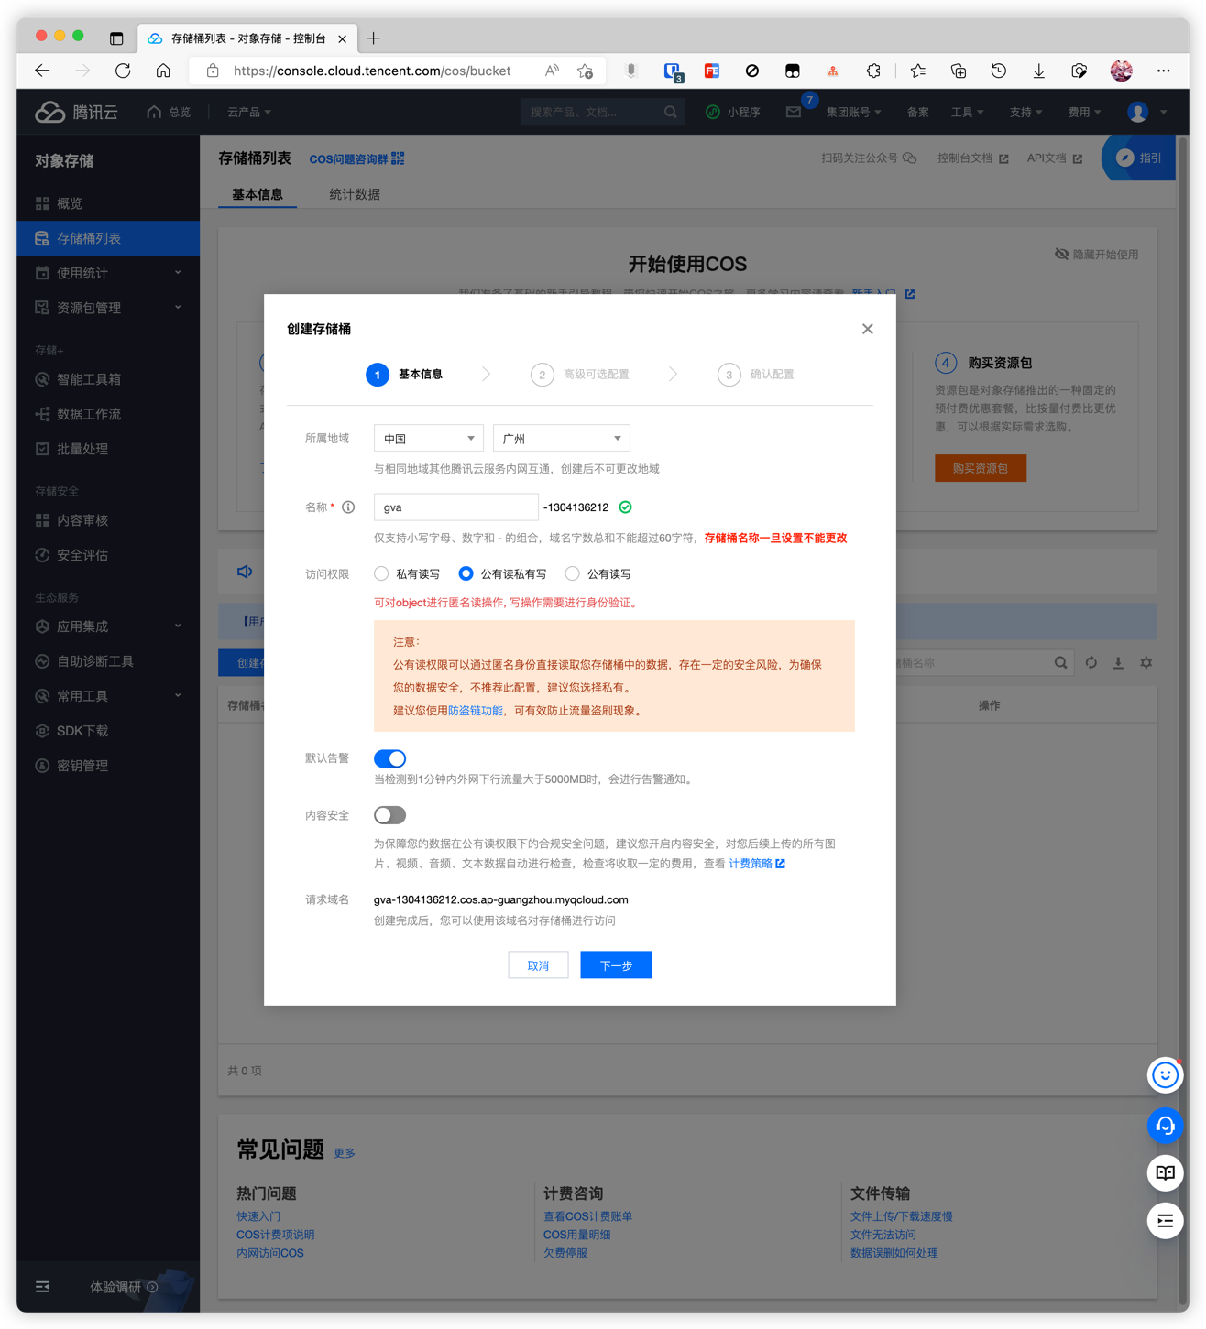1206x1329 pixels.
Task: Click the refresh icon in bucket list toolbar
Action: click(x=1091, y=662)
